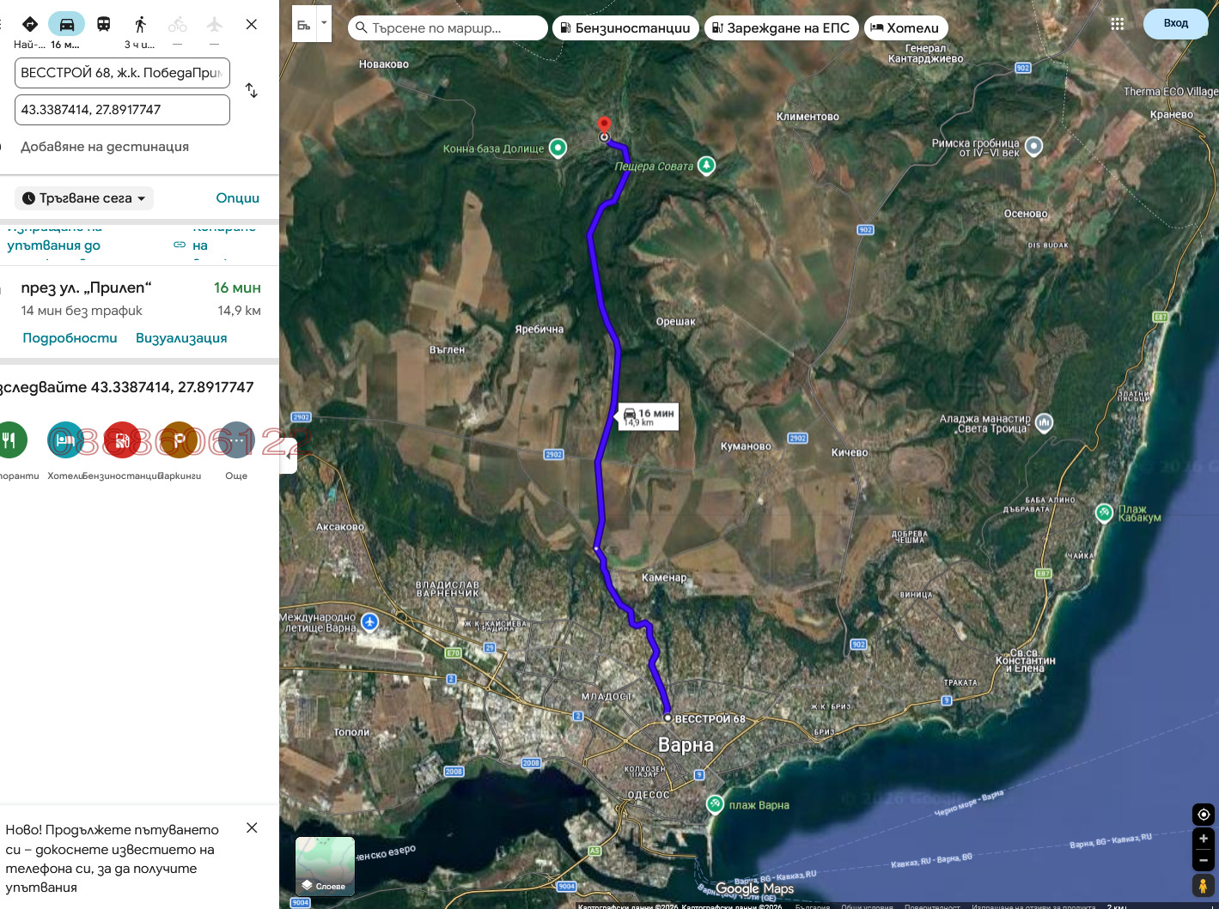Open the "Тръгване сега" departure time dropdown
1219x909 pixels.
[83, 197]
